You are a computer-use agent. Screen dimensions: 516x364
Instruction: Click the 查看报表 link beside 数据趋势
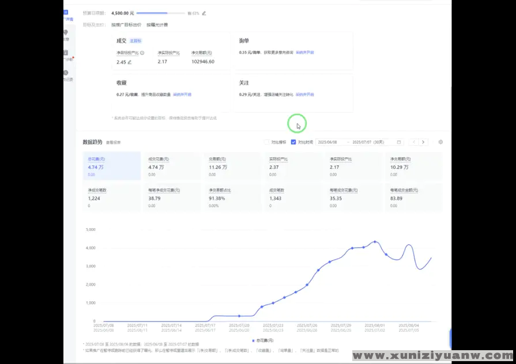pyautogui.click(x=114, y=142)
